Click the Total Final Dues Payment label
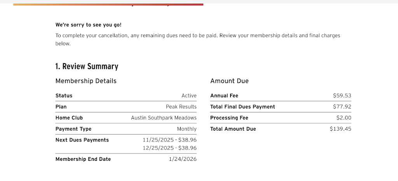Screen dimensions: 398x181 coord(243,107)
